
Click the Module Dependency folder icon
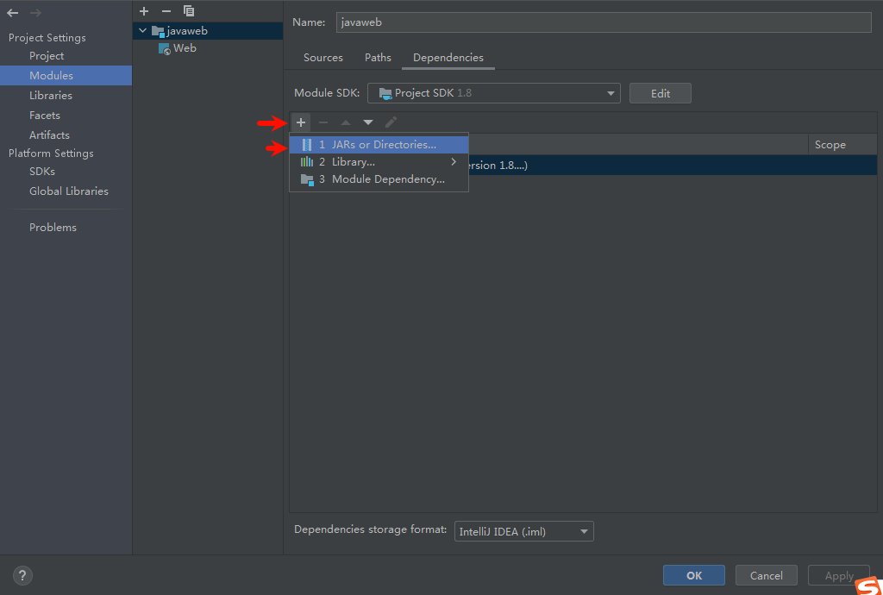coord(307,180)
